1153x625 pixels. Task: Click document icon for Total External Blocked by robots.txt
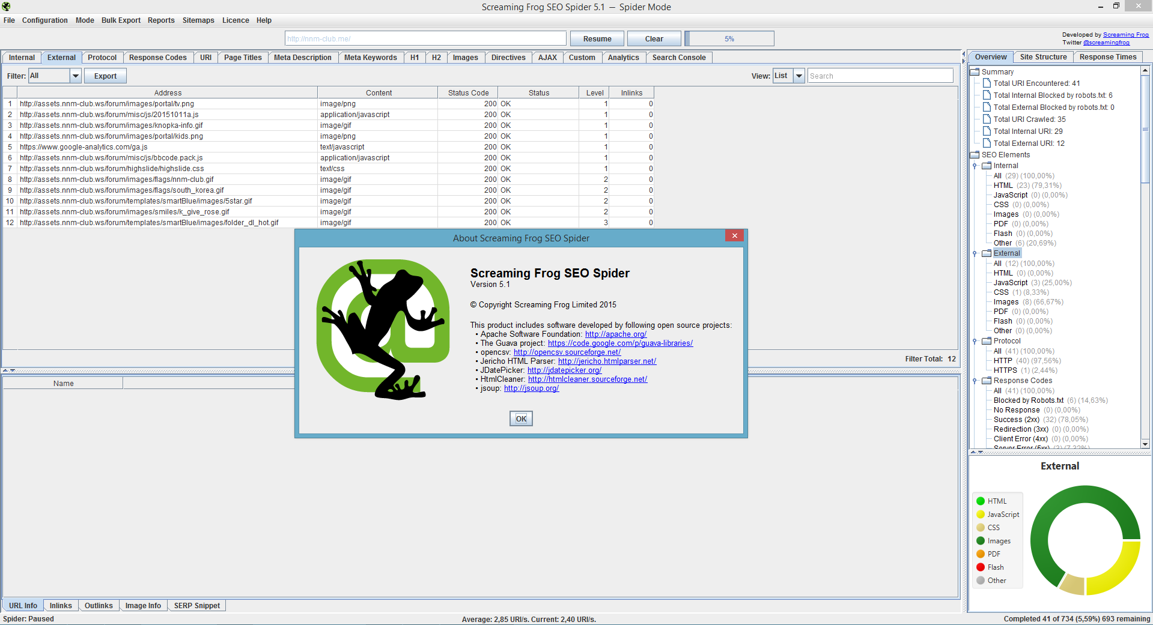987,107
